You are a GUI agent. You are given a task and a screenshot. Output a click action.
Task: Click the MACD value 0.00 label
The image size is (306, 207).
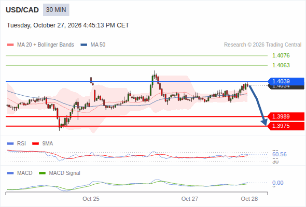click(277, 183)
